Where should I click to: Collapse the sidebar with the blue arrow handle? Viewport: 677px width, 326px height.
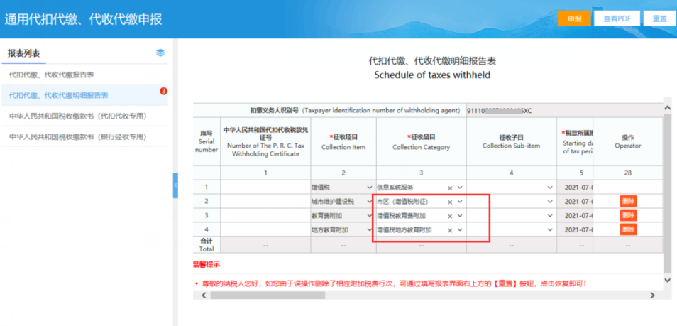(175, 185)
